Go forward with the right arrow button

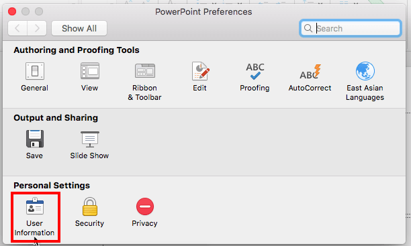[x=37, y=28]
